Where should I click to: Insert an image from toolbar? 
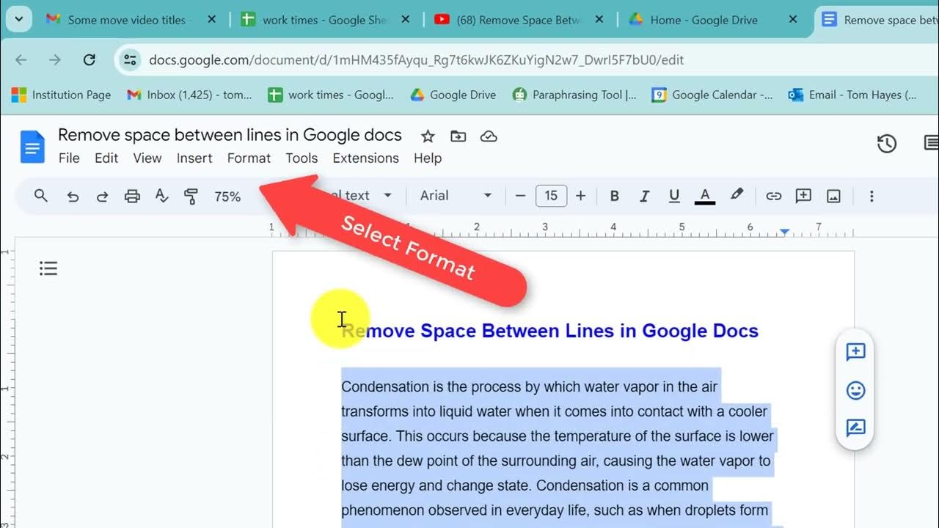pos(833,196)
